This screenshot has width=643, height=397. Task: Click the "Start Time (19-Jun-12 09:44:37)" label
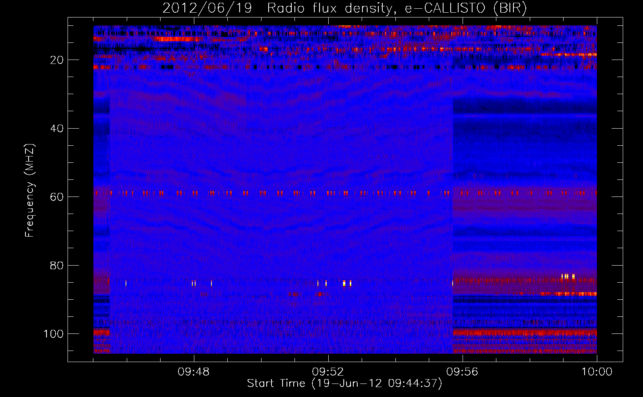click(x=345, y=384)
